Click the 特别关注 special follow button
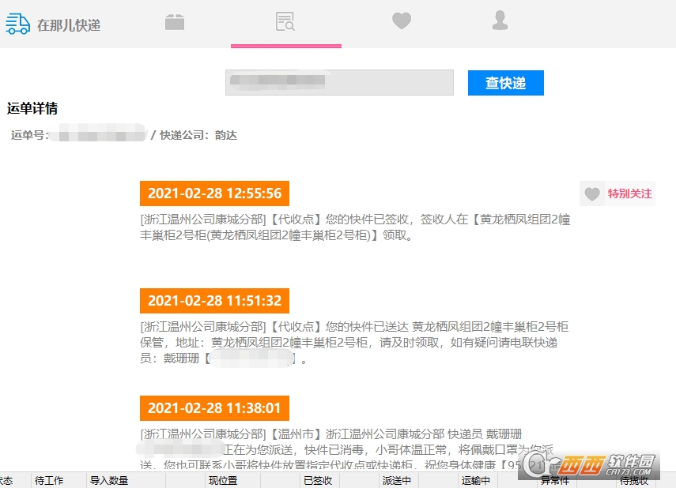 [x=617, y=193]
